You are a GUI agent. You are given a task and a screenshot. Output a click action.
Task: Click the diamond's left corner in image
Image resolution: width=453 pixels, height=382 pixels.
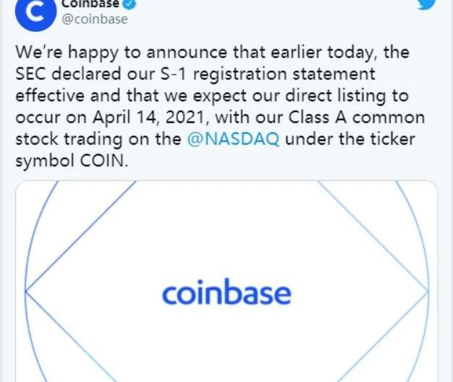27,292
